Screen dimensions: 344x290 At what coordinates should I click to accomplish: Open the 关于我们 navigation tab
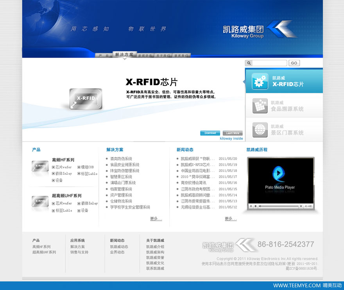tap(163, 56)
